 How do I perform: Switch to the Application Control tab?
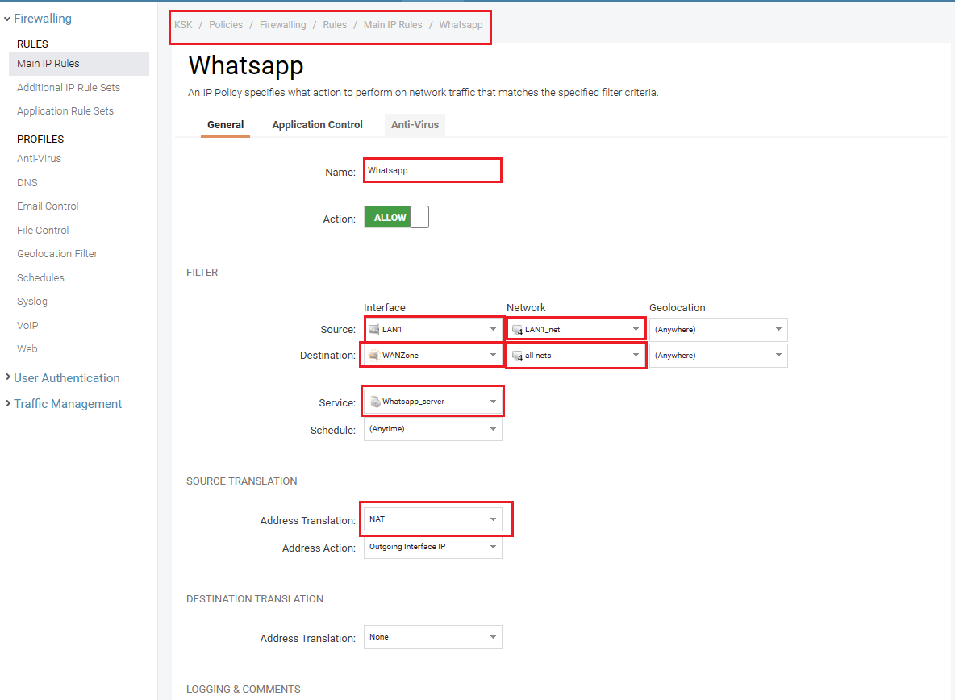pos(317,125)
